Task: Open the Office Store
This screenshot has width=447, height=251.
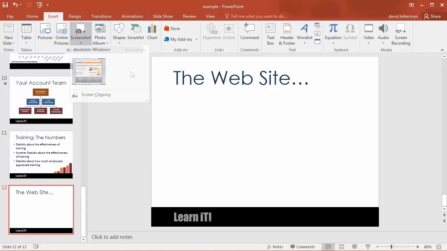Action: click(x=172, y=29)
